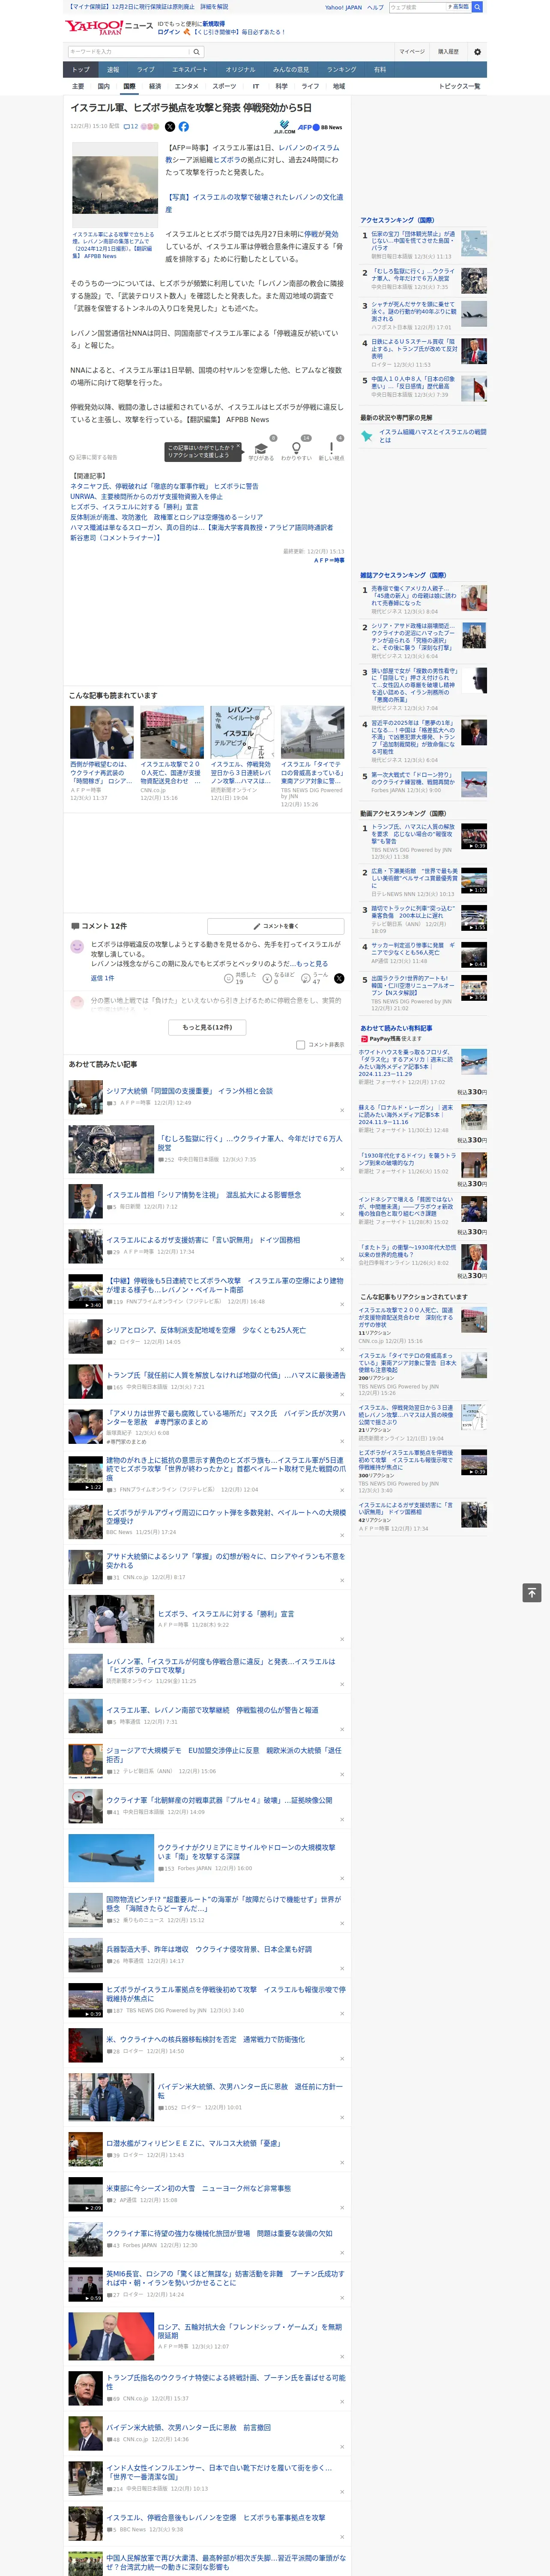Share the comment via X icon
Screen dimensions: 550x2576
(x=338, y=978)
